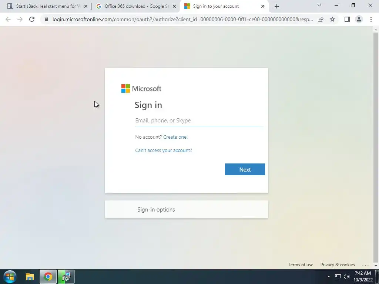Open File Explorer from the taskbar
Viewport: 379px width, 284px height.
click(x=30, y=277)
